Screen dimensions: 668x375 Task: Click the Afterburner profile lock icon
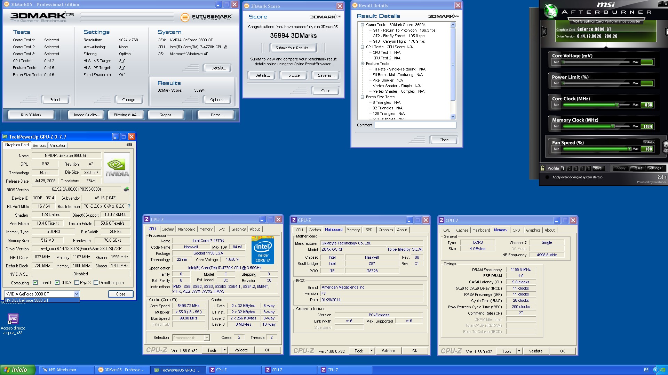tap(542, 168)
